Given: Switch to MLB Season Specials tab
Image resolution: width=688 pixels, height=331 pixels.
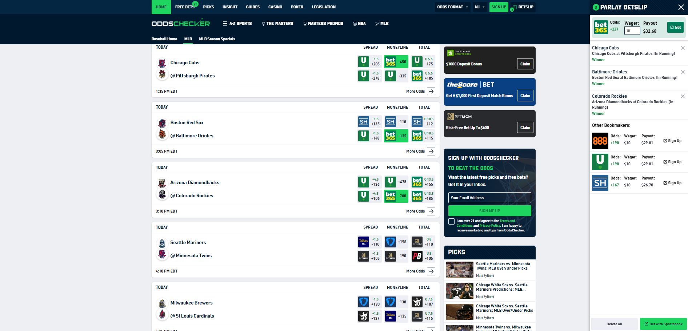Looking at the screenshot, I should tap(217, 39).
